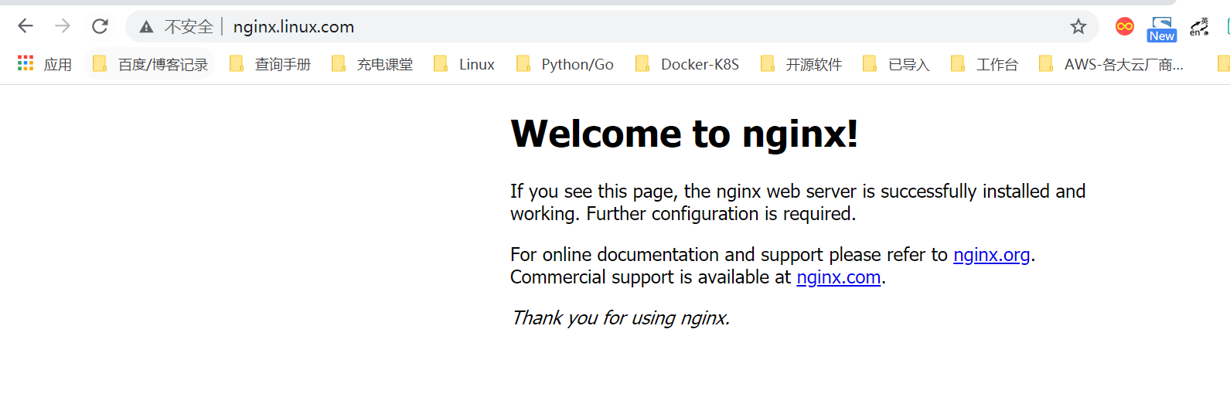Viewport: 1230px width, 397px height.
Task: Reload the nginx.linux.com page
Action: pyautogui.click(x=100, y=26)
